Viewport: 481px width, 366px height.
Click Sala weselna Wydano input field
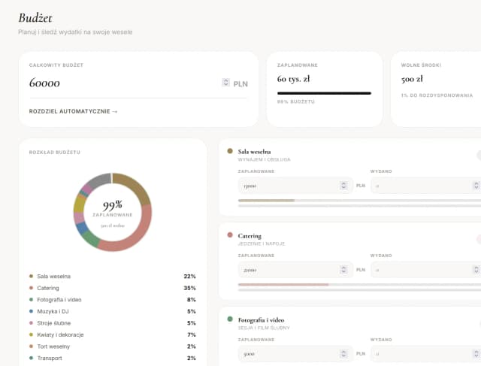(x=426, y=186)
